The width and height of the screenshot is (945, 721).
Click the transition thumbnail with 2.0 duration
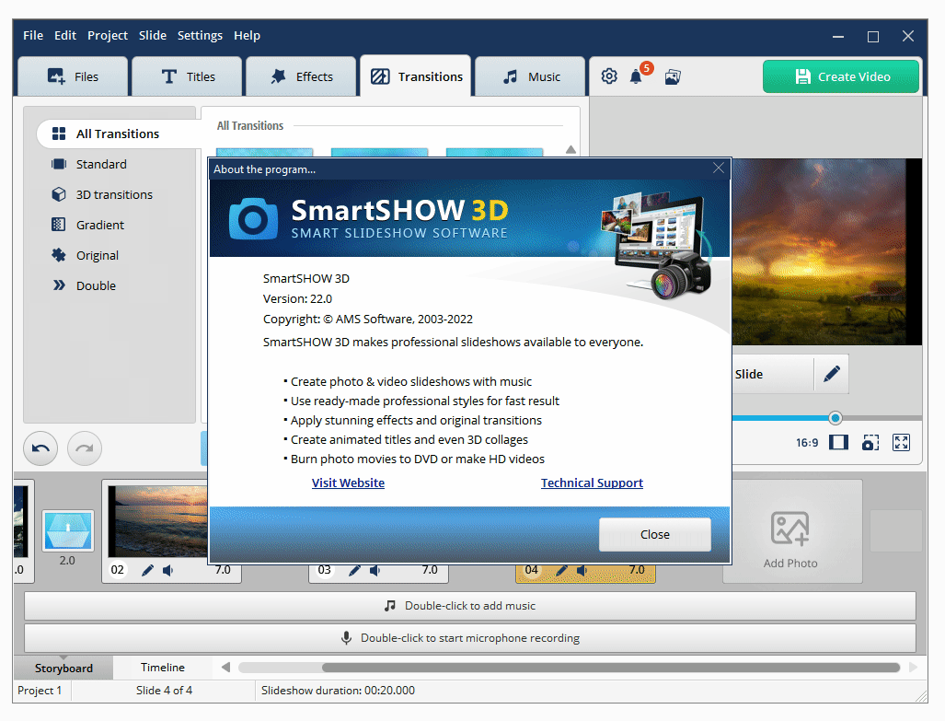(x=68, y=530)
